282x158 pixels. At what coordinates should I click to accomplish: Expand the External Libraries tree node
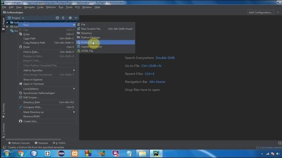[x=7, y=27]
